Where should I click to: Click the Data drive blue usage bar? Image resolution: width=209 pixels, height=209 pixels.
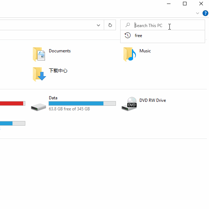point(82,104)
